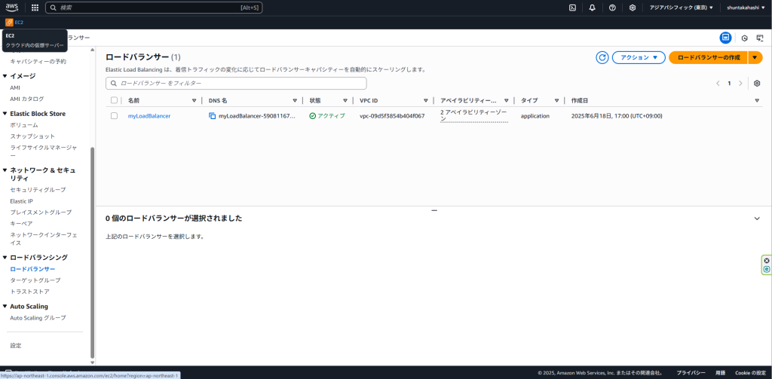The image size is (772, 379).
Task: Sort by 名前 column arrow
Action: click(194, 100)
